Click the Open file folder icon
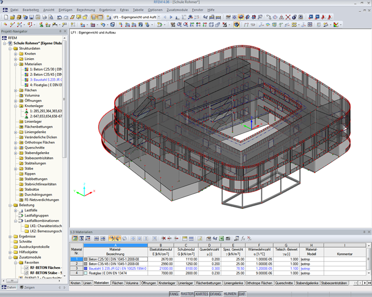 (12, 17)
